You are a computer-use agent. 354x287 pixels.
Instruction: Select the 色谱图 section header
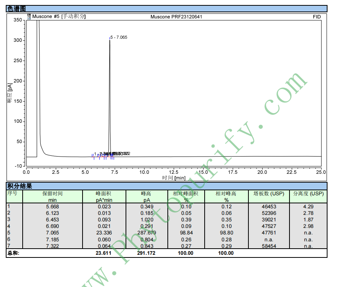click(17, 9)
